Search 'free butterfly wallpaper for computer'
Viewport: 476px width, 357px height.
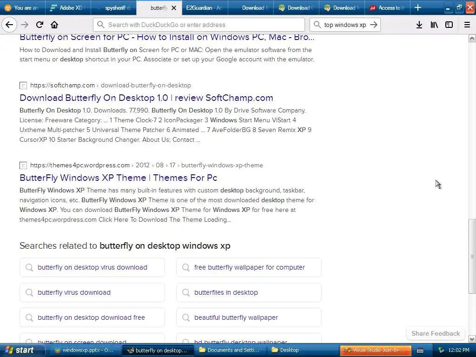click(x=249, y=267)
